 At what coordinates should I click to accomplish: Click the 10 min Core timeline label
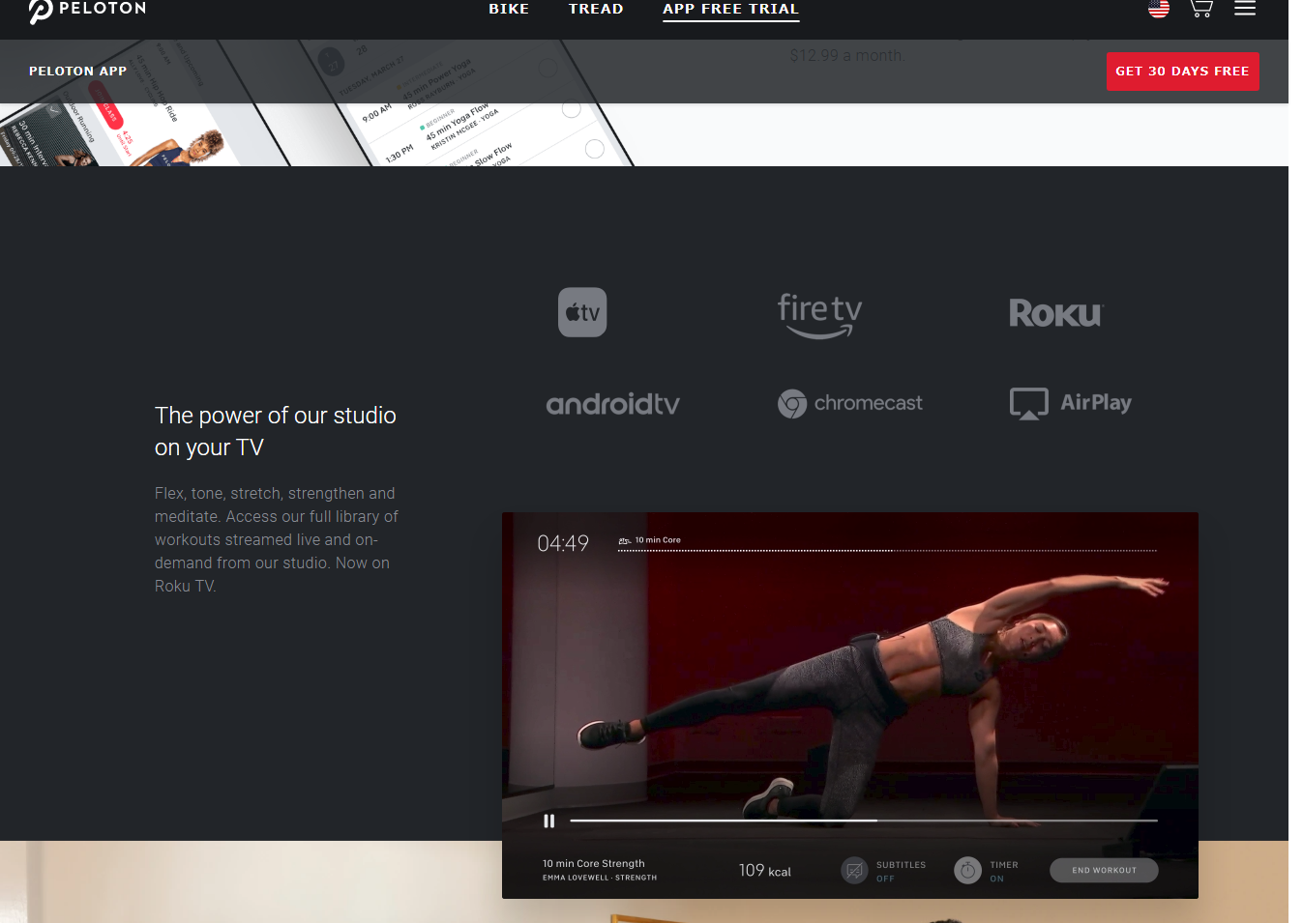point(658,540)
